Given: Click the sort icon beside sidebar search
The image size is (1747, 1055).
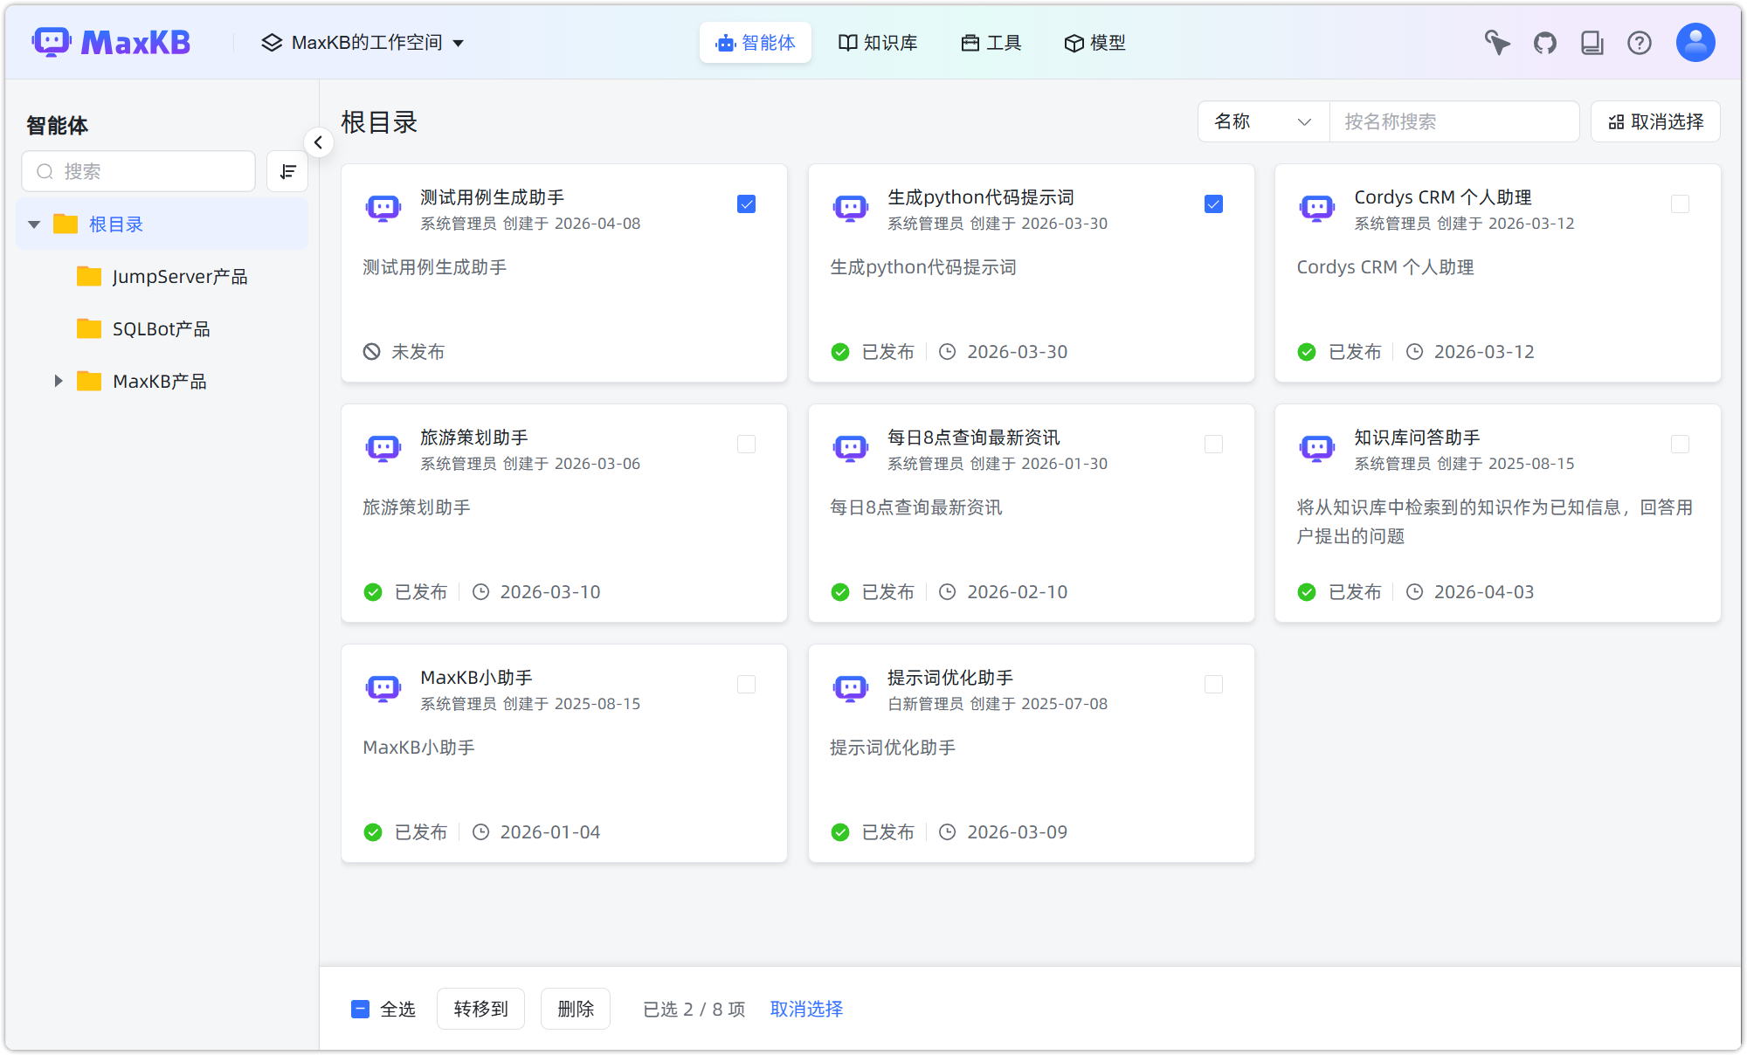Looking at the screenshot, I should [x=287, y=171].
